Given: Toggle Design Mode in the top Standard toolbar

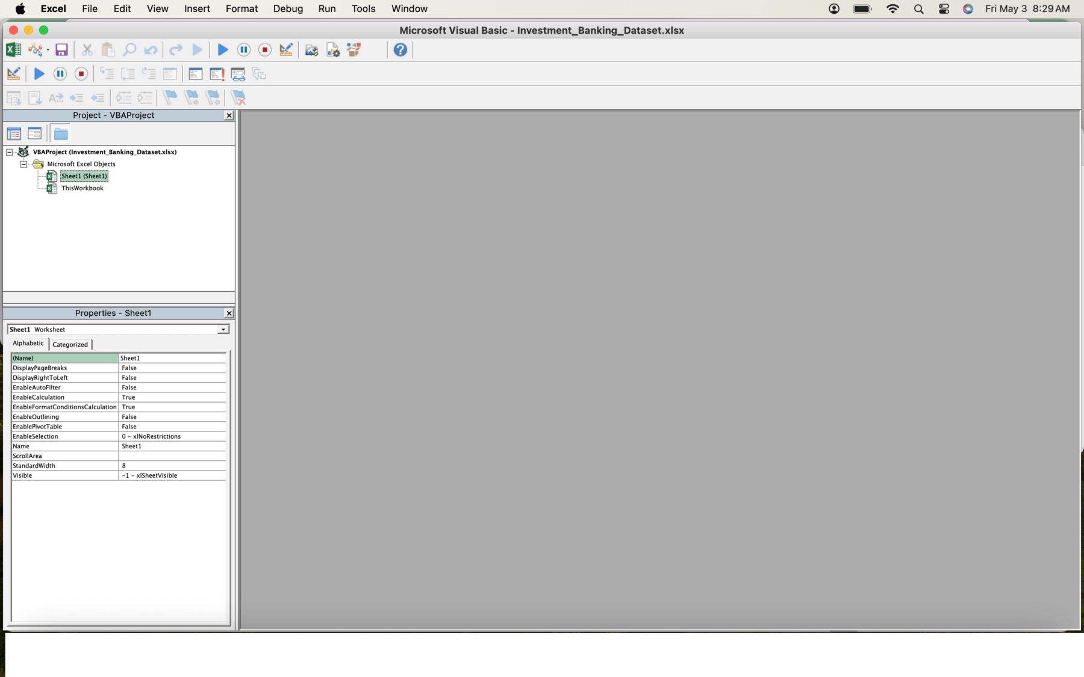Looking at the screenshot, I should coord(286,50).
